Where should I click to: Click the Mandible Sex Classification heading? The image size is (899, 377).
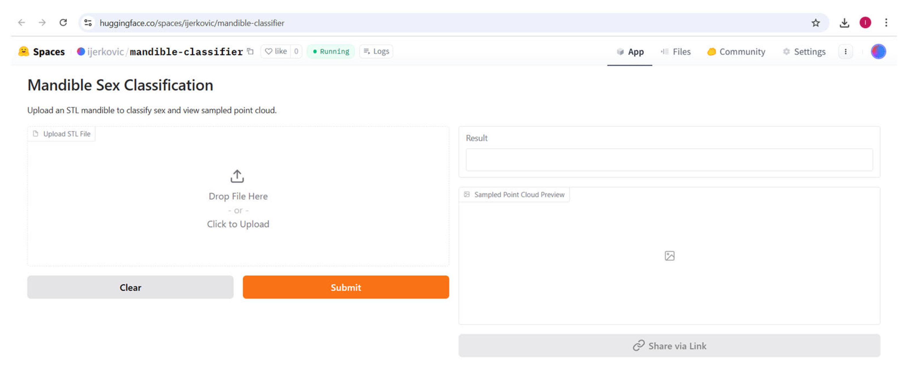pyautogui.click(x=121, y=85)
